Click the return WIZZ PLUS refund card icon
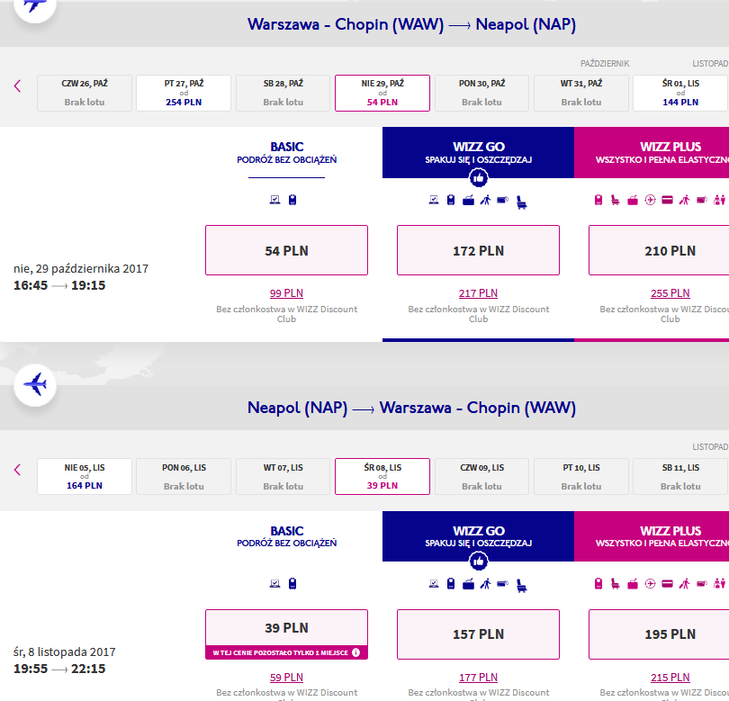Viewport: 729px width, 701px height. click(x=667, y=583)
